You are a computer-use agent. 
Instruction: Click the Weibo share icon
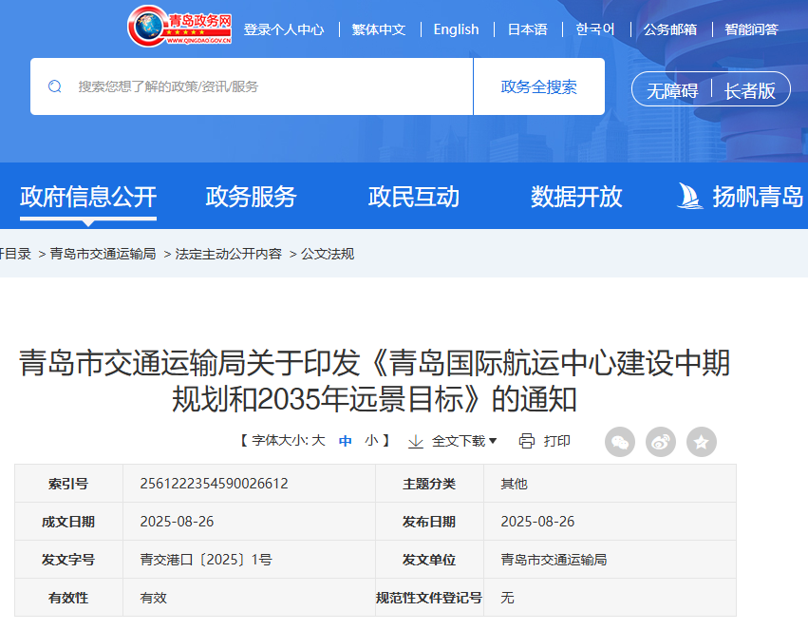coord(661,441)
